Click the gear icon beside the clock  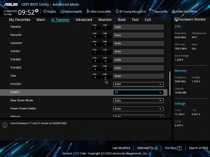pos(36,10)
